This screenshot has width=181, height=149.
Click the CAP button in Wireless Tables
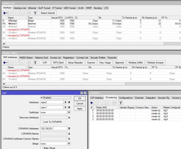[45, 63]
